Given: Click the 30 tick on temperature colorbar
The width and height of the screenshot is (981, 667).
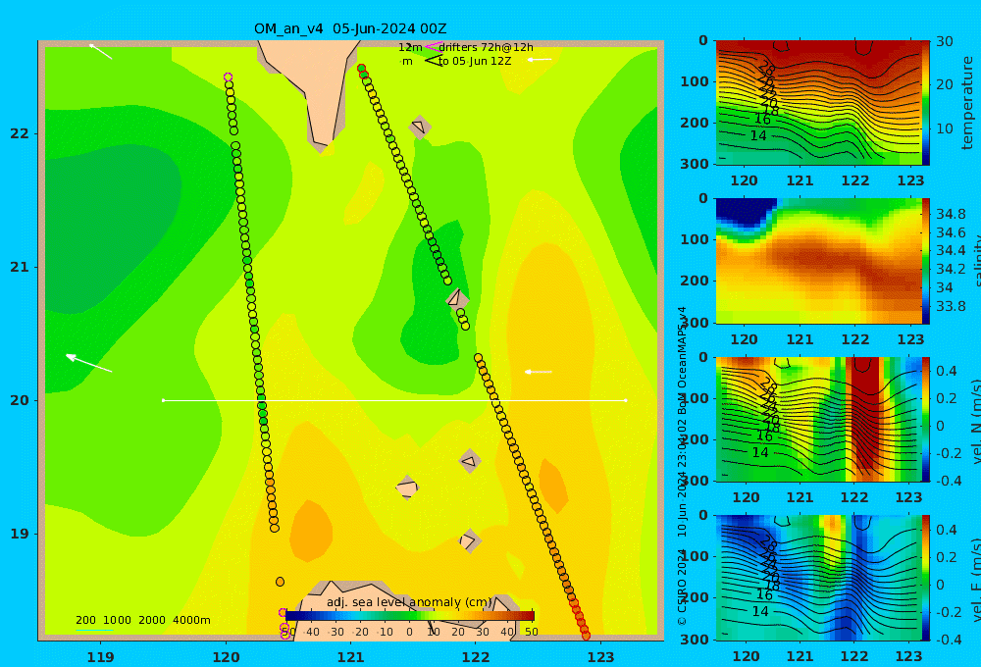Looking at the screenshot, I should pyautogui.click(x=945, y=41).
